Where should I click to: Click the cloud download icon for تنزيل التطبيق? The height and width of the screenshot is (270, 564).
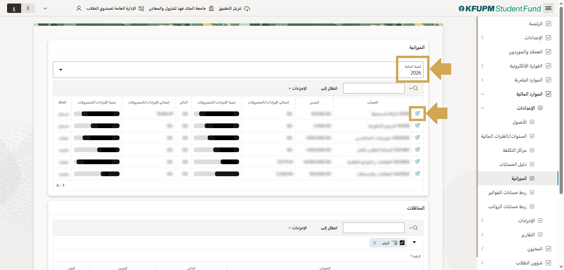(247, 9)
